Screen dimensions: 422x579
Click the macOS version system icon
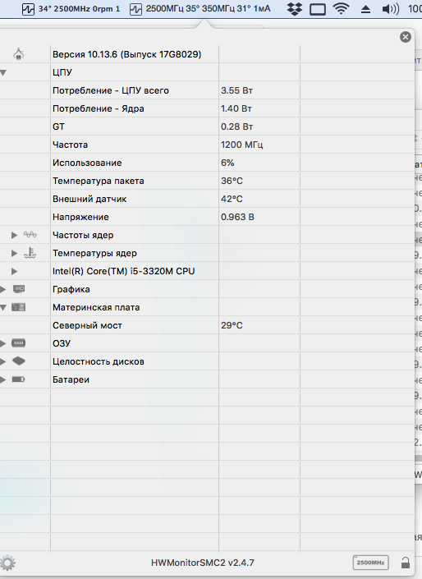(x=18, y=54)
